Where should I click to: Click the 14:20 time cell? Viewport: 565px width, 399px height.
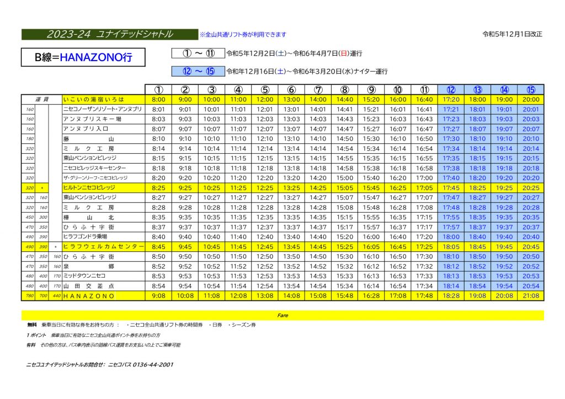point(318,178)
